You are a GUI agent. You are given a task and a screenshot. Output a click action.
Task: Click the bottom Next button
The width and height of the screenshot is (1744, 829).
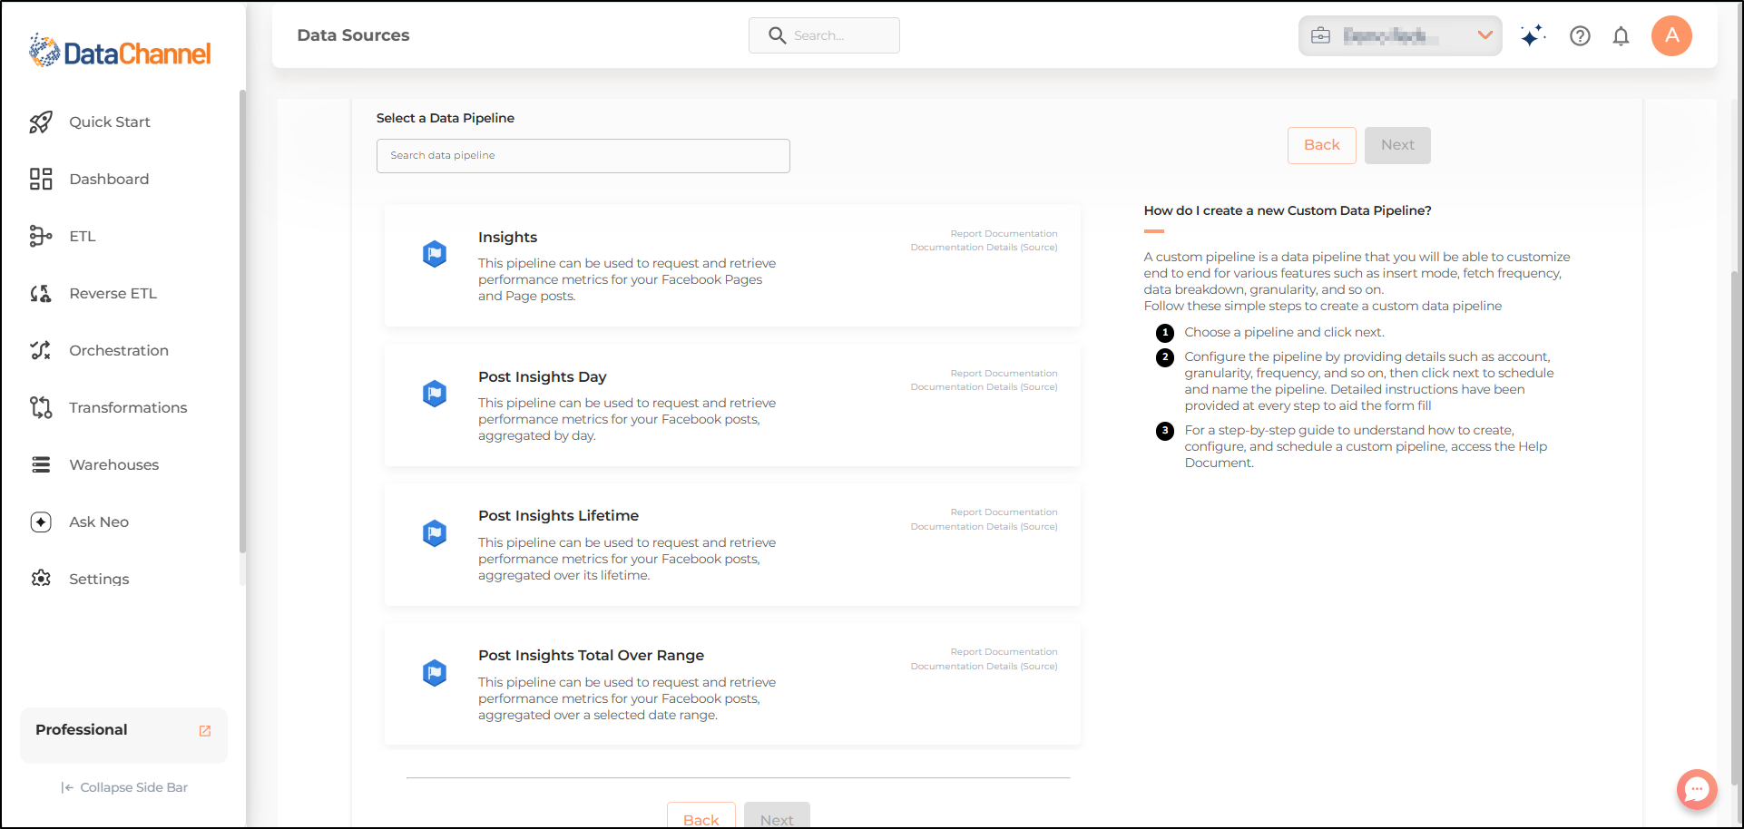pyautogui.click(x=777, y=815)
